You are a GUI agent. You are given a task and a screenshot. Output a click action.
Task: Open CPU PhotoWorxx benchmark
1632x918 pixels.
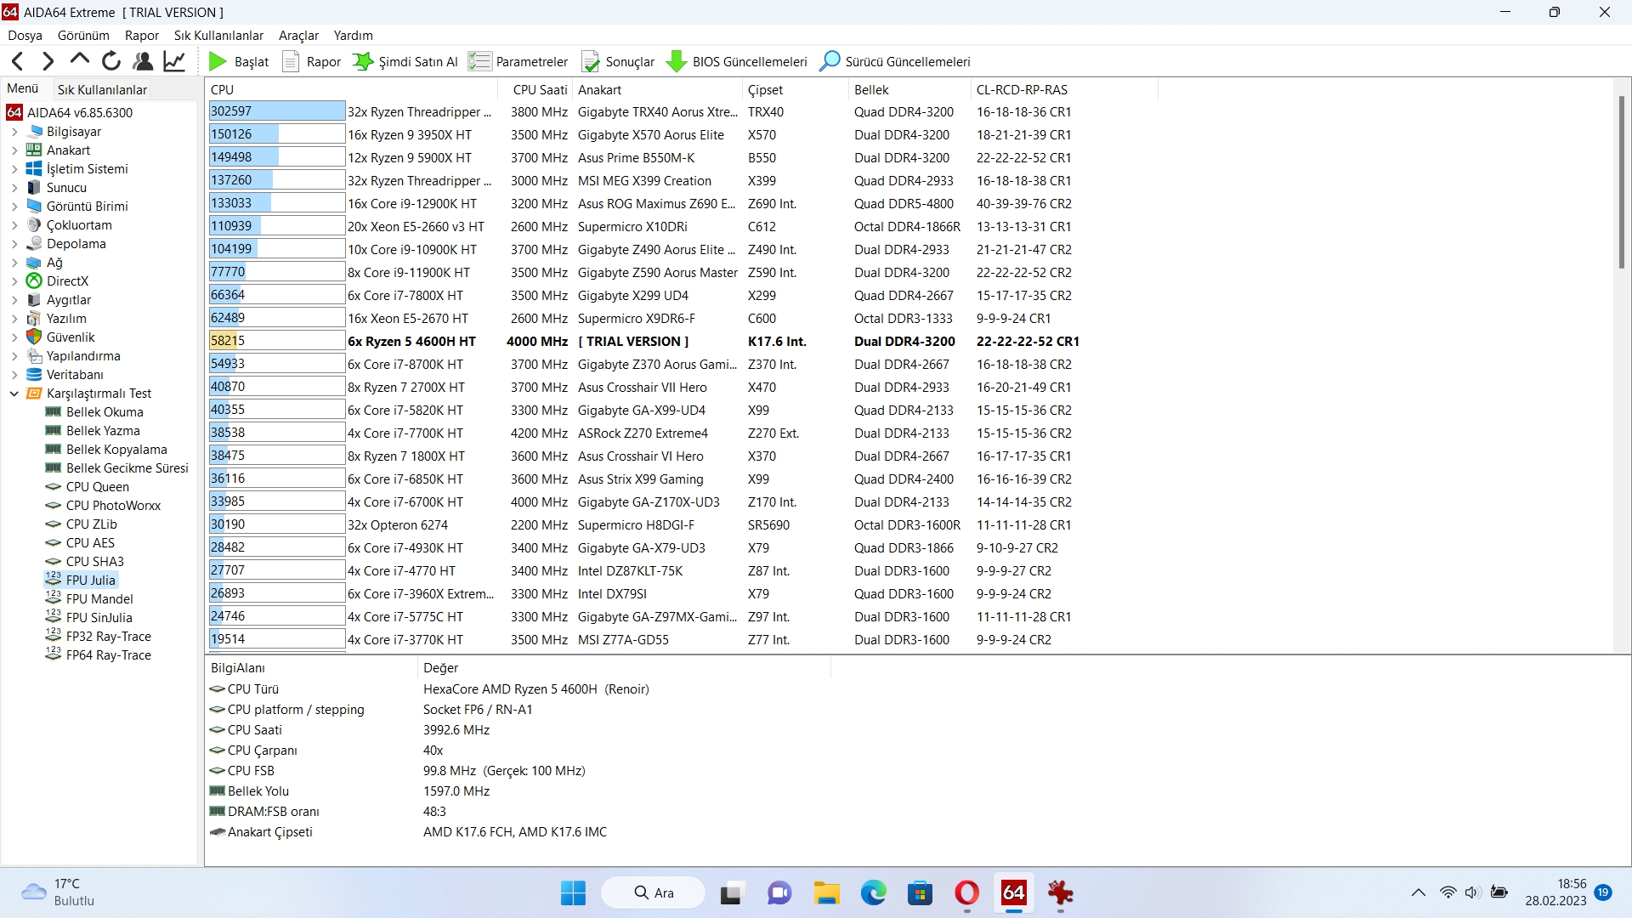(103, 506)
